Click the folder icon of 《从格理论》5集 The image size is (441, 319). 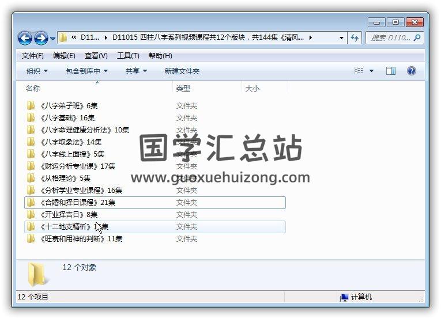point(31,178)
